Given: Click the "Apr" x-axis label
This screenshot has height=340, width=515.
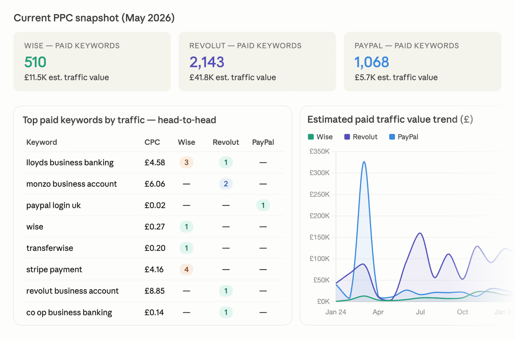Looking at the screenshot, I should [x=378, y=312].
